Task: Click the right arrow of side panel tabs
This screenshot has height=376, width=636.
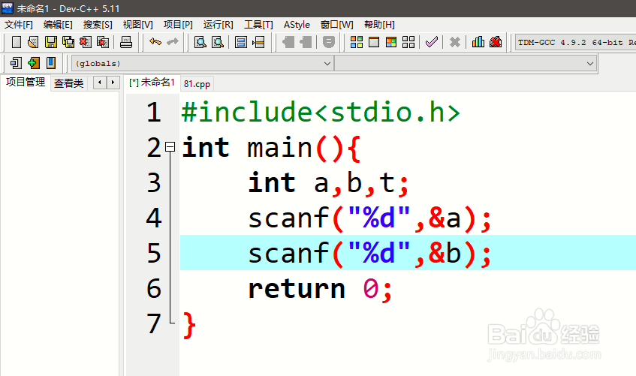Action: [113, 83]
